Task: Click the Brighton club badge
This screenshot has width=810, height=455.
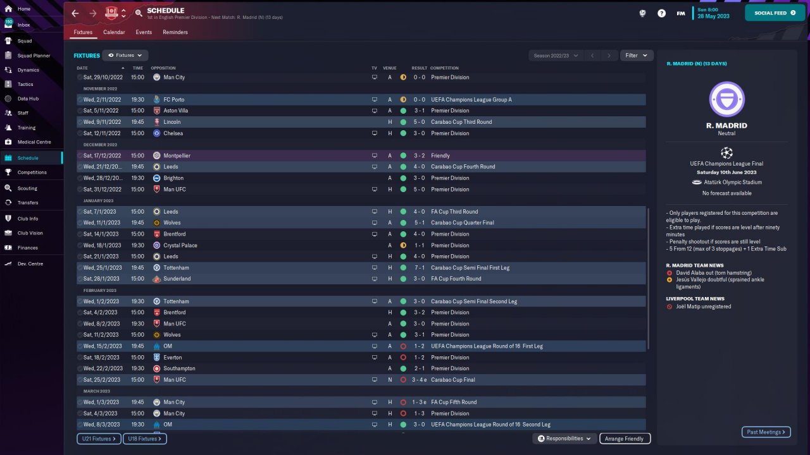Action: tap(157, 178)
